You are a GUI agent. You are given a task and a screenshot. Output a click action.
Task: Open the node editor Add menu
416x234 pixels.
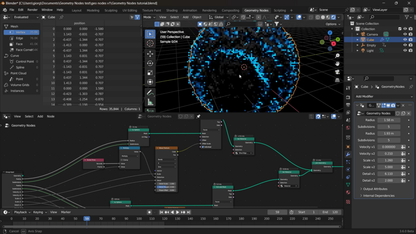click(40, 116)
